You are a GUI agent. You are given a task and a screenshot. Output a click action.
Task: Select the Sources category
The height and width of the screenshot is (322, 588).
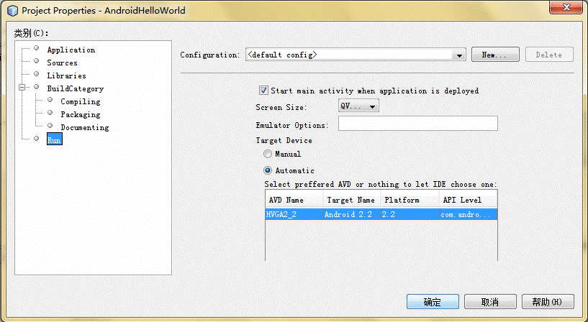pos(62,63)
